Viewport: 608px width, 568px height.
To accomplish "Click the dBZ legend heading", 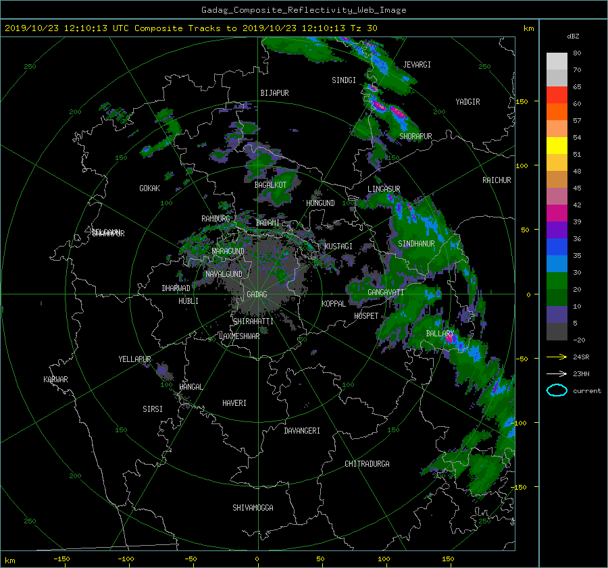I will (x=573, y=36).
